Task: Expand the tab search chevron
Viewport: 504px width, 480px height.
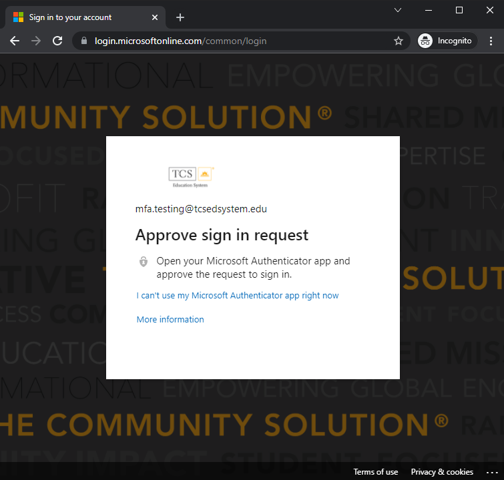Action: (398, 10)
